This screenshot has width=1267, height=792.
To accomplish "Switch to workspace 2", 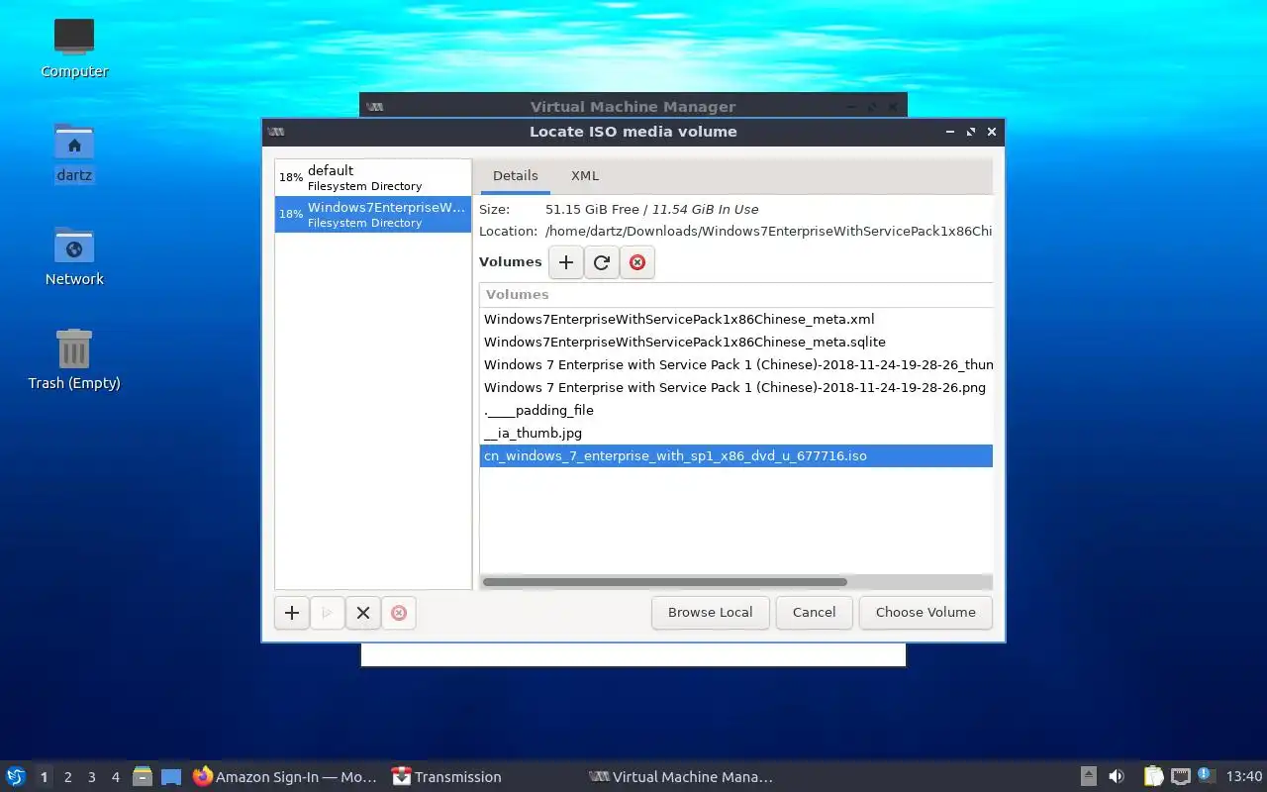I will click(x=68, y=777).
